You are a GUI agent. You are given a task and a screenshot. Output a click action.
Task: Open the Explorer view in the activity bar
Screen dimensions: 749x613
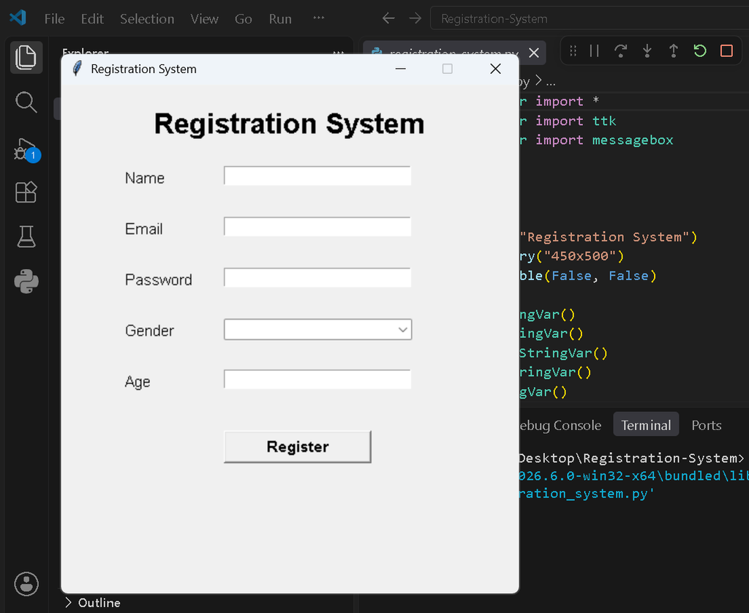[x=26, y=57]
